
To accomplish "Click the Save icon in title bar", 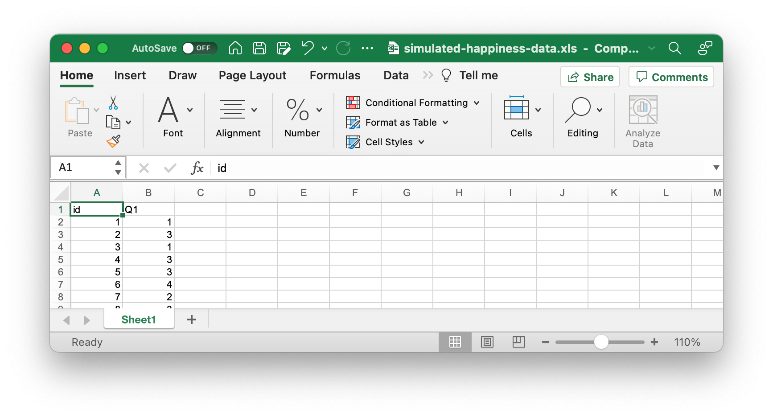I will point(259,48).
